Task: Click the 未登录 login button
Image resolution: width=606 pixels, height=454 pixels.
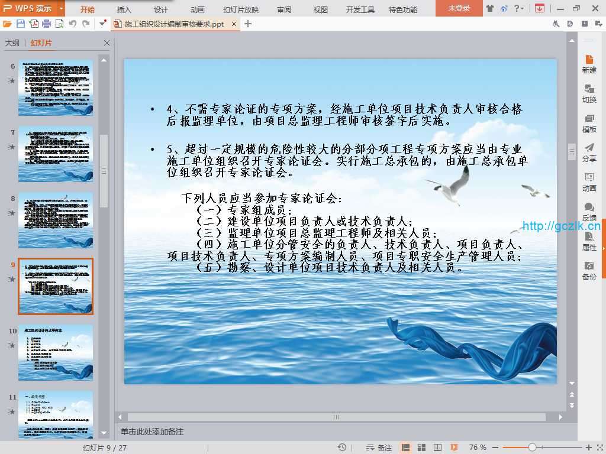Action: point(459,8)
